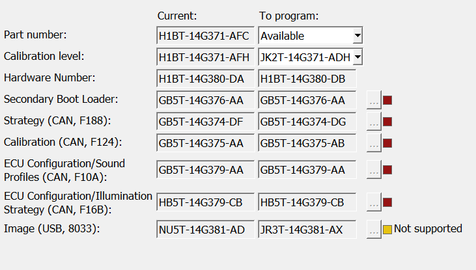Viewport: 476px width, 270px height.
Task: Click To program Strategy field GB5T-14G374-DG
Action: click(307, 122)
